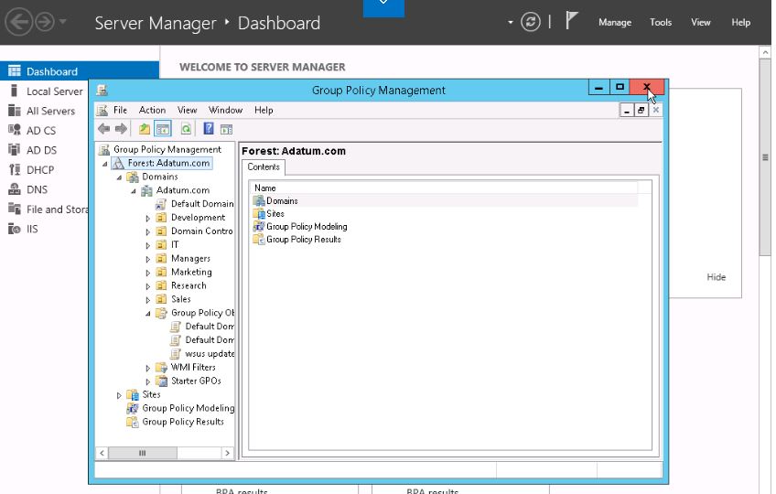
Task: Open Server Manager Tools menu
Action: pos(661,22)
